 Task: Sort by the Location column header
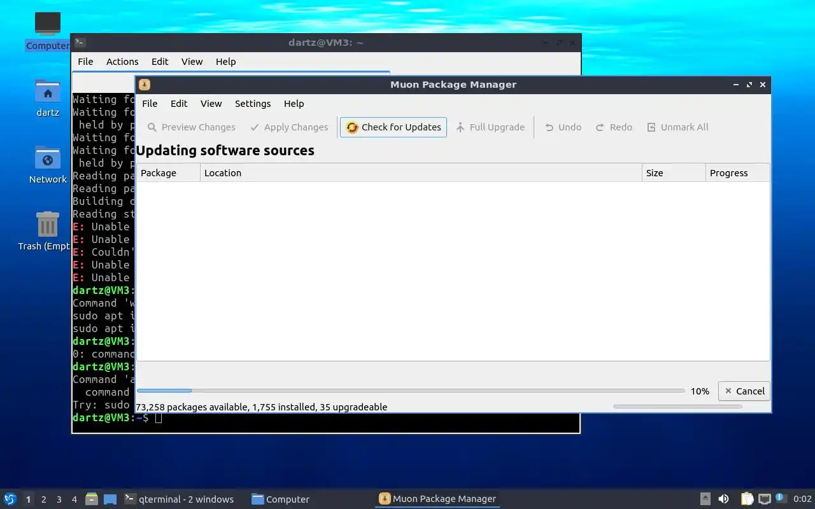[421, 173]
